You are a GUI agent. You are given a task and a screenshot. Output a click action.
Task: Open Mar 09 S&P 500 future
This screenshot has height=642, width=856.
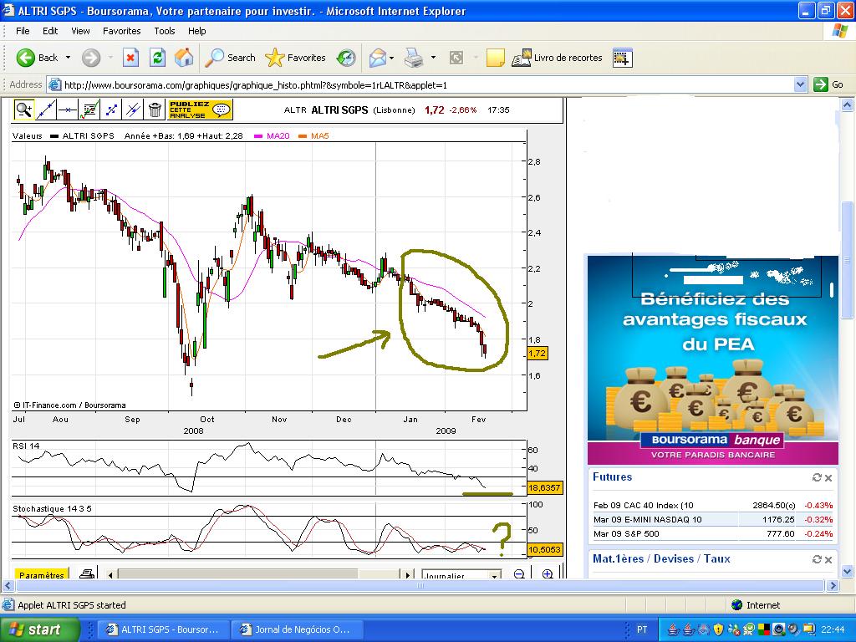(x=626, y=534)
